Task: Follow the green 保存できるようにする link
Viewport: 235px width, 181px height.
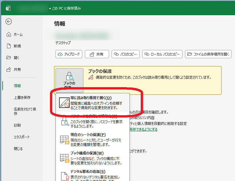Action: [x=143, y=129]
